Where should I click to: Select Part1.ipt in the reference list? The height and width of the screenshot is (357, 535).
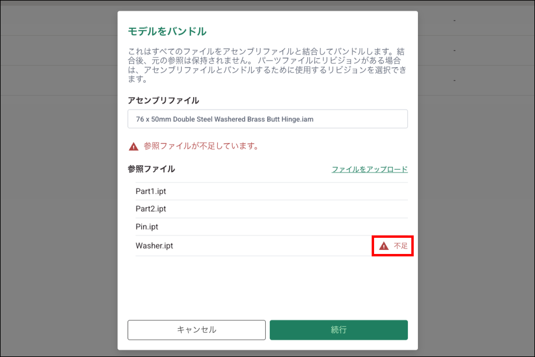(151, 191)
